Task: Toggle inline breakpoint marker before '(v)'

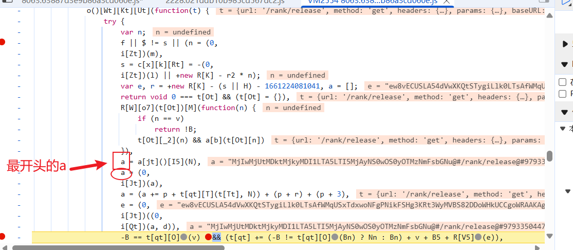Action: (x=183, y=238)
